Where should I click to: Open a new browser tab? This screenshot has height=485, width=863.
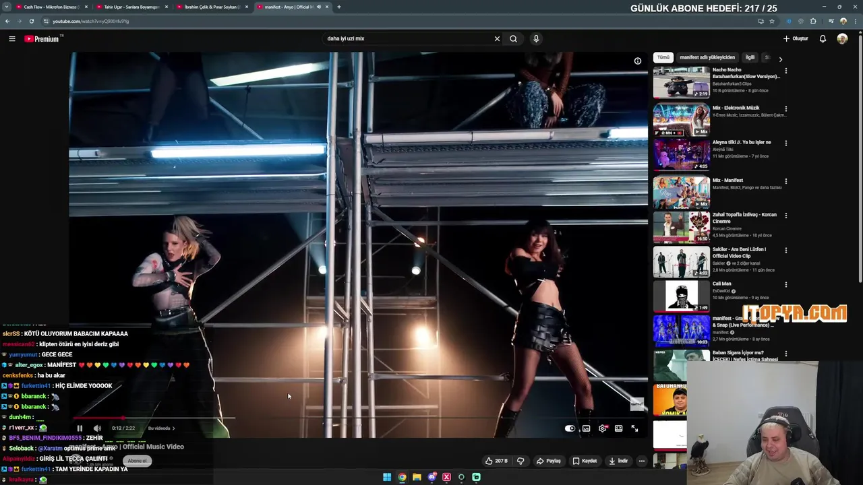coord(339,7)
